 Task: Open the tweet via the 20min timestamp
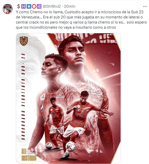click(x=70, y=6)
